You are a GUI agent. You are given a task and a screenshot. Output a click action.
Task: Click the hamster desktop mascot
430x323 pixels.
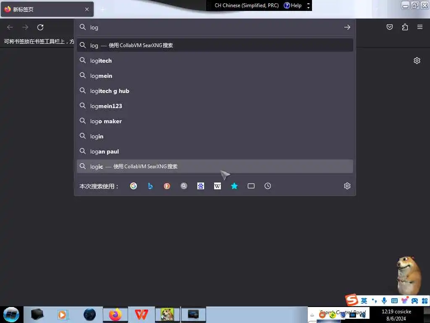(409, 275)
